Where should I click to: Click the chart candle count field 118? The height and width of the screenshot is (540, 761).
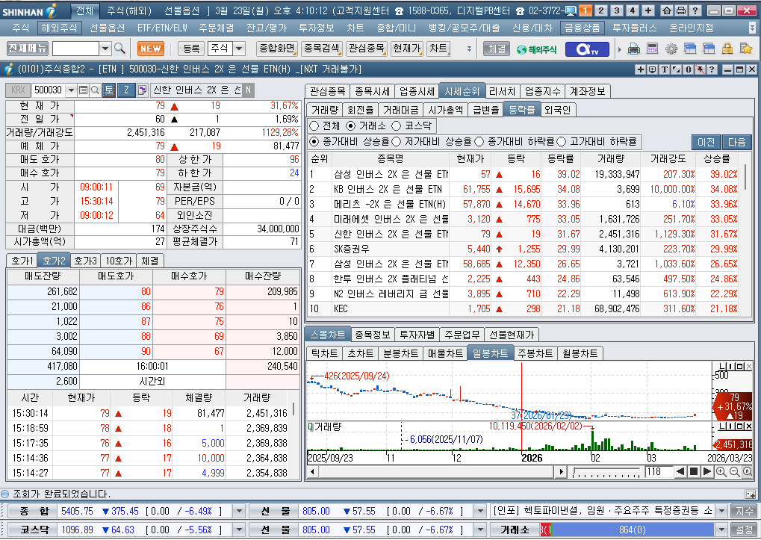pyautogui.click(x=659, y=471)
